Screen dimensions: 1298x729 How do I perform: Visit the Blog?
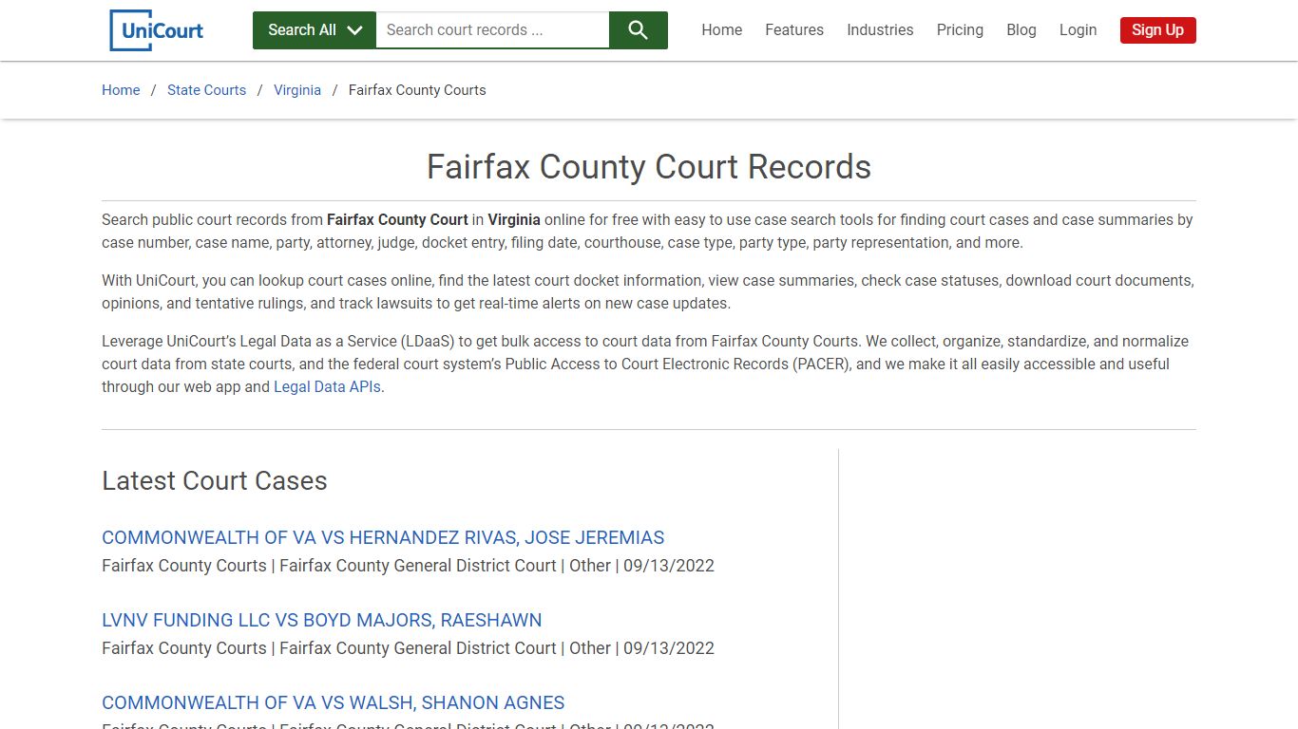point(1021,30)
